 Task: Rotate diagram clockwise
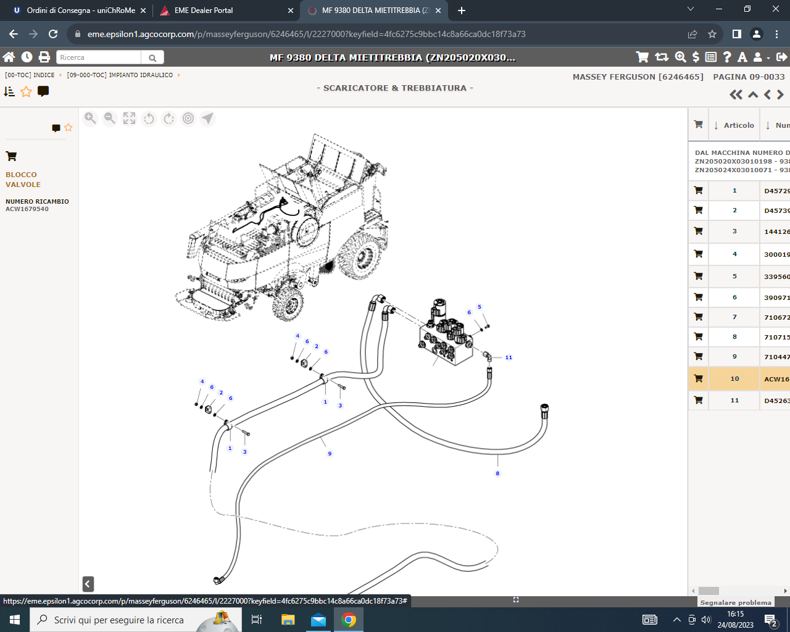point(168,118)
